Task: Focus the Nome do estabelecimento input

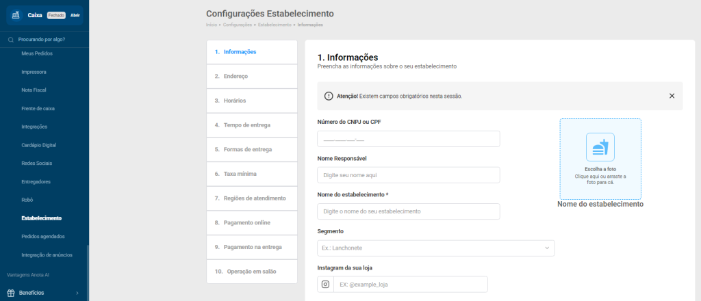Action: pos(408,211)
